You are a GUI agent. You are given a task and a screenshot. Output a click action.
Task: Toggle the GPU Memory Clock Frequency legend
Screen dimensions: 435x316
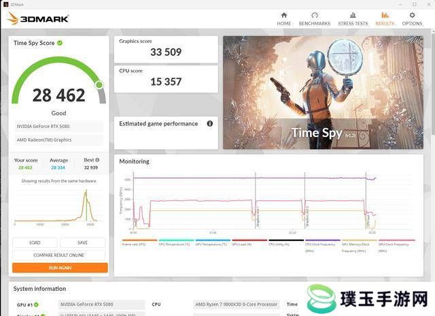[360, 246]
